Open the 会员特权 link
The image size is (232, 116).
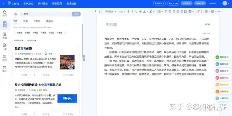[213, 3]
